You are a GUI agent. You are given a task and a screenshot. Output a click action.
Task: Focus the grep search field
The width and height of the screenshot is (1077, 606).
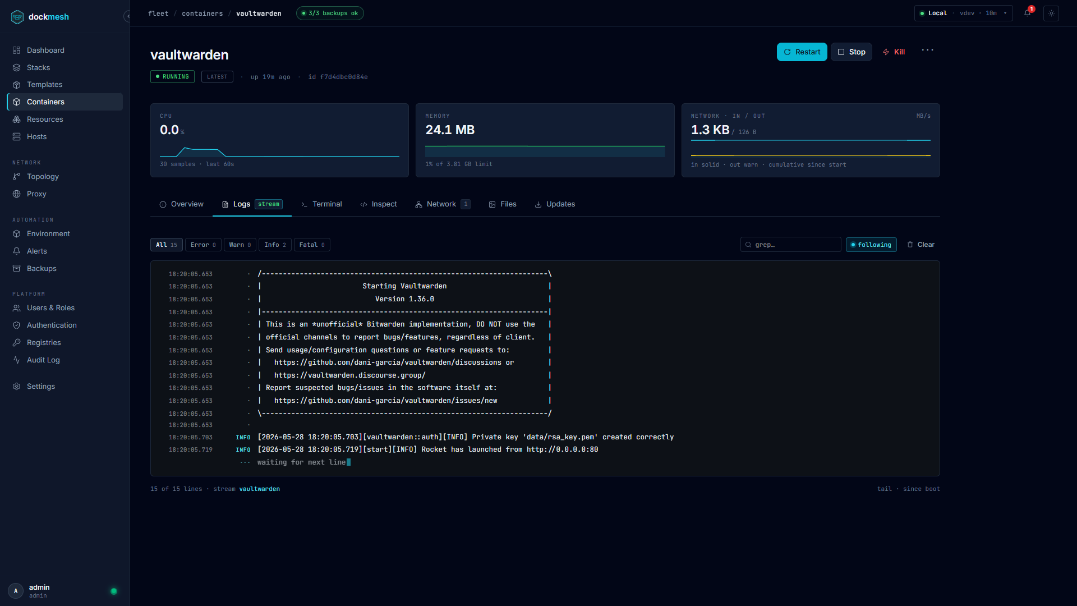click(x=791, y=245)
